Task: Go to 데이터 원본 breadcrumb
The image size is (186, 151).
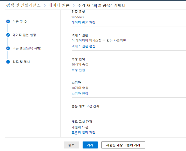Action: click(x=59, y=5)
